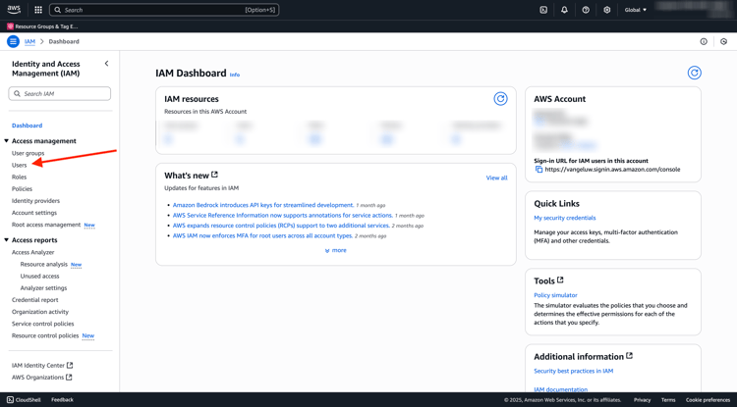Open Credential report in the sidebar
Image resolution: width=737 pixels, height=407 pixels.
34,300
